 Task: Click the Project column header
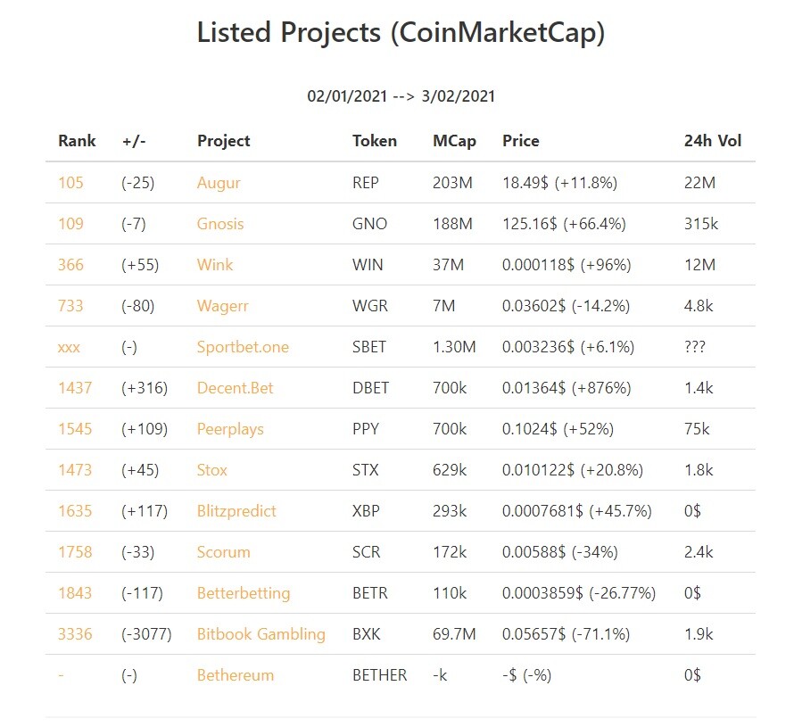point(223,141)
